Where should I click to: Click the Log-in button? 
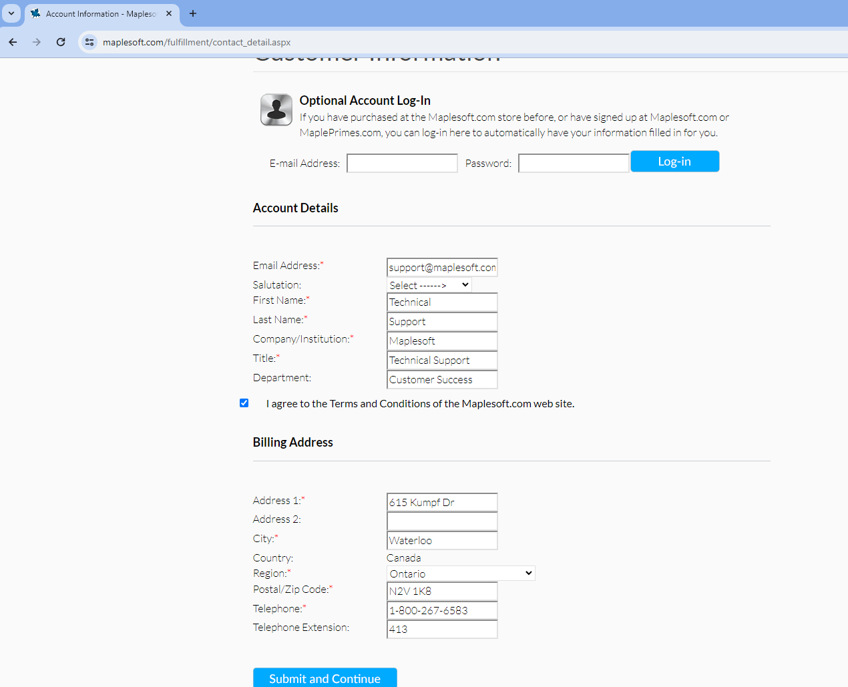tap(674, 162)
